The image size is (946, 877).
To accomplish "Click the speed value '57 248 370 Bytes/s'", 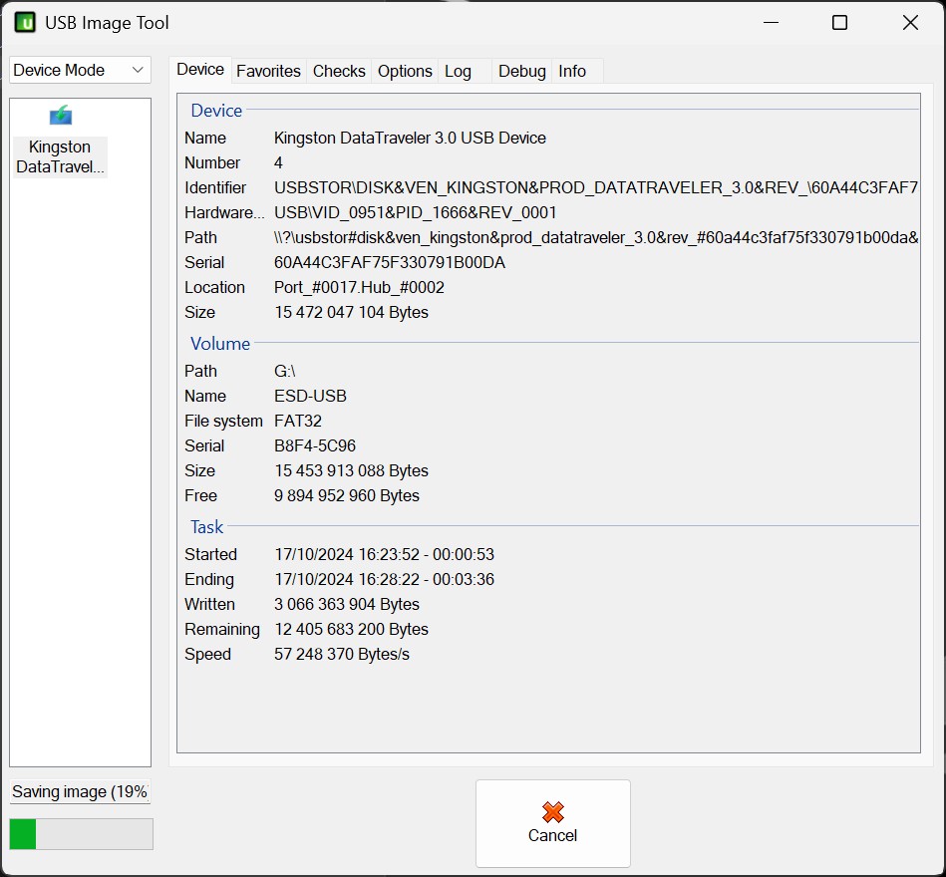I will coord(342,655).
